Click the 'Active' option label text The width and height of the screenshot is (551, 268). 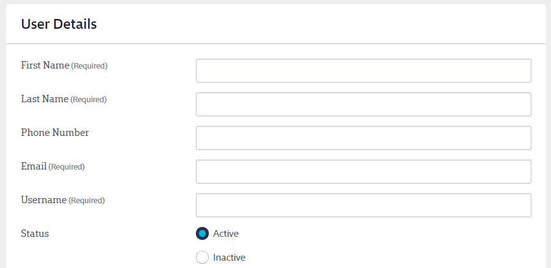pos(226,234)
